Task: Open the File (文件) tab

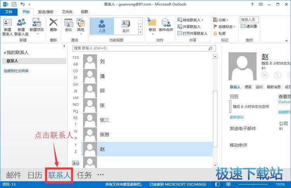Action: (9, 12)
